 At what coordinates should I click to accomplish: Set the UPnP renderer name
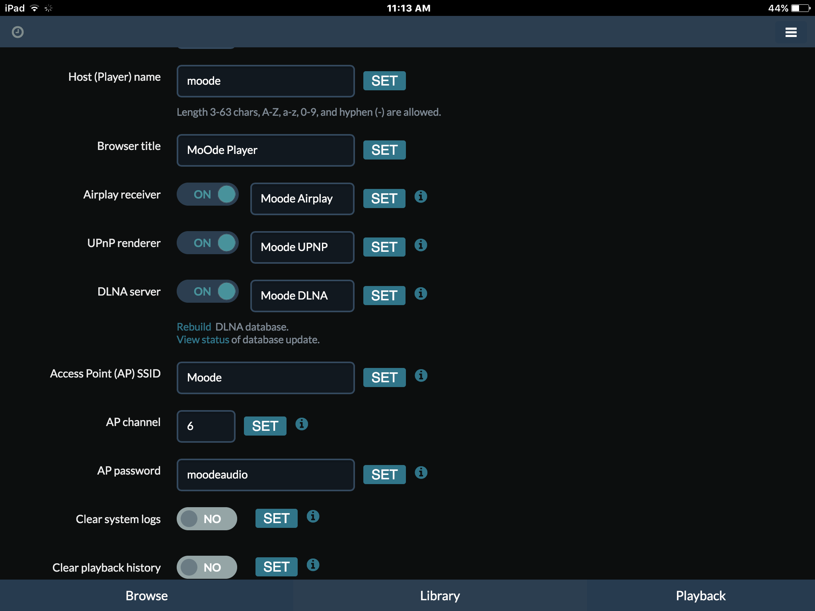tap(384, 247)
